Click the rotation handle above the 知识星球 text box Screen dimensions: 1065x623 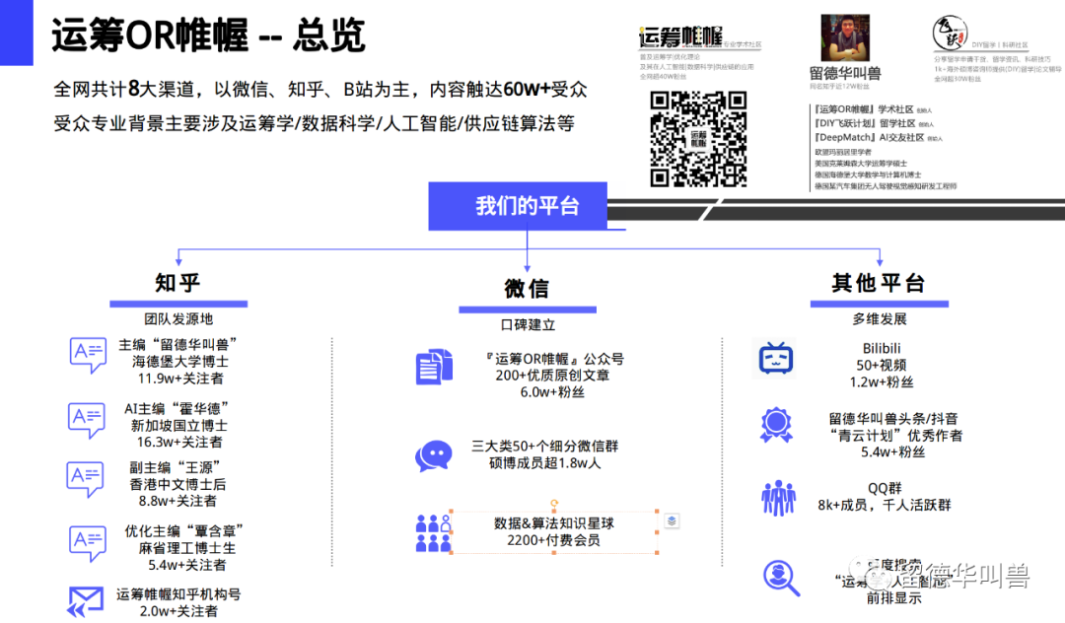pyautogui.click(x=554, y=504)
